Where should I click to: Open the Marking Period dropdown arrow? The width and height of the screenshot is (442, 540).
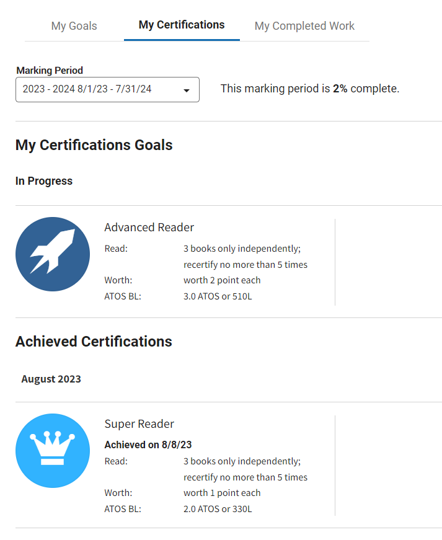pos(187,91)
